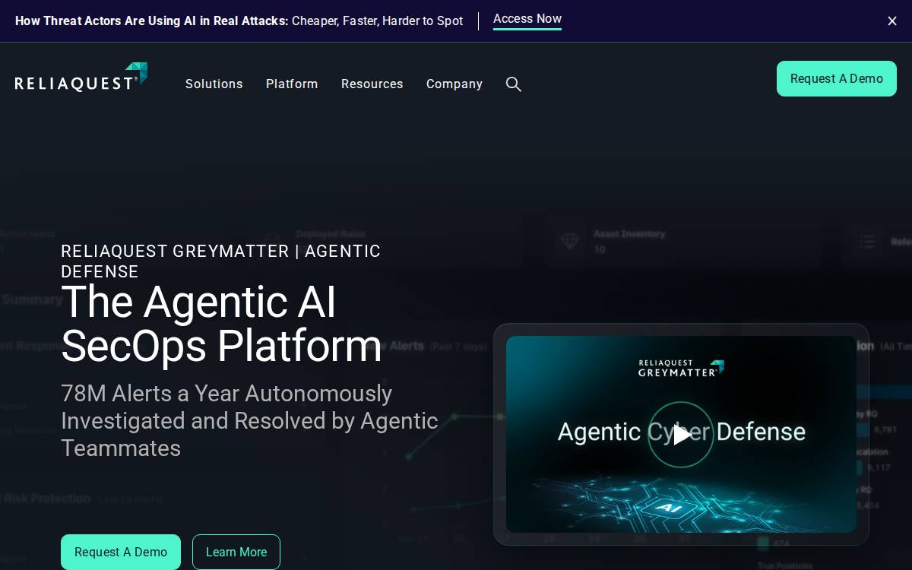Open the Company menu
The image size is (912, 570).
click(x=454, y=84)
